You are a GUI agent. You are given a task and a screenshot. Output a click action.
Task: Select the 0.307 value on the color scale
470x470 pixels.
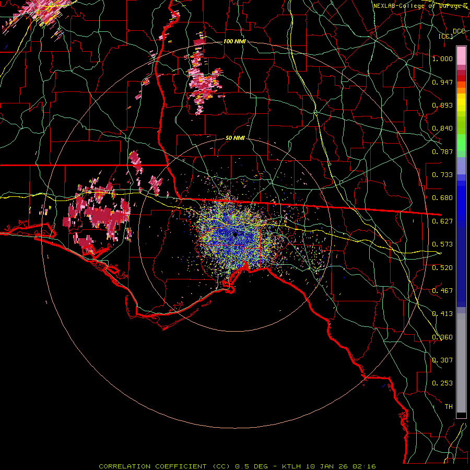pyautogui.click(x=442, y=360)
